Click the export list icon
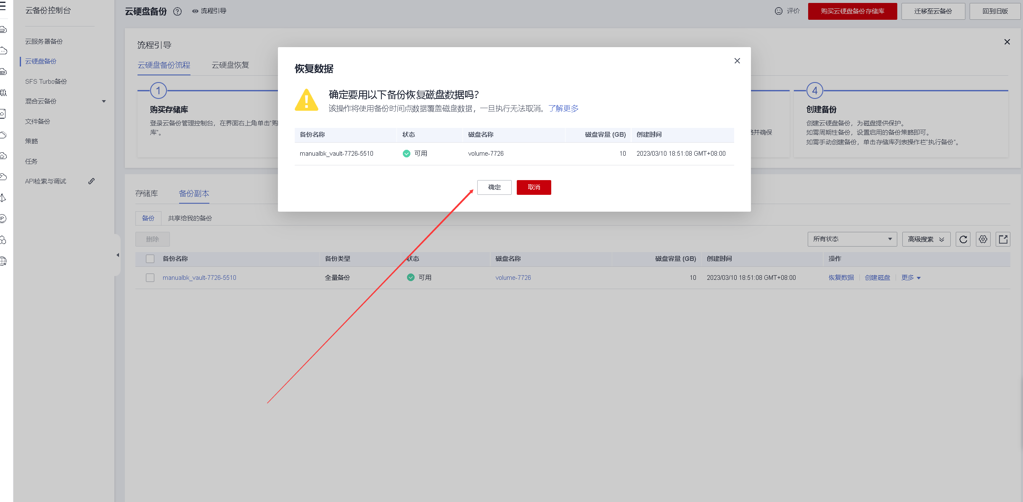The image size is (1023, 502). pyautogui.click(x=1003, y=239)
